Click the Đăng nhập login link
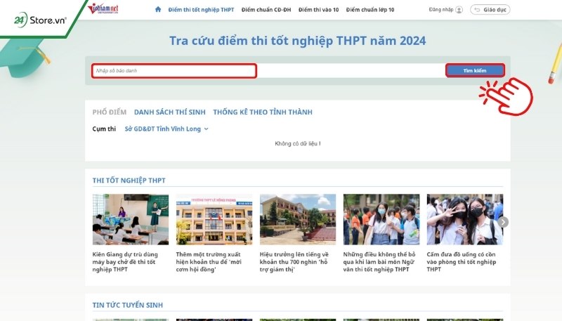This screenshot has height=321, width=562. (x=441, y=10)
